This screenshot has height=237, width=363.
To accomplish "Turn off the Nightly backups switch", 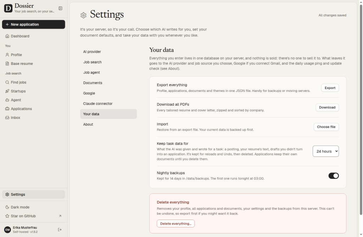I will pos(333,176).
